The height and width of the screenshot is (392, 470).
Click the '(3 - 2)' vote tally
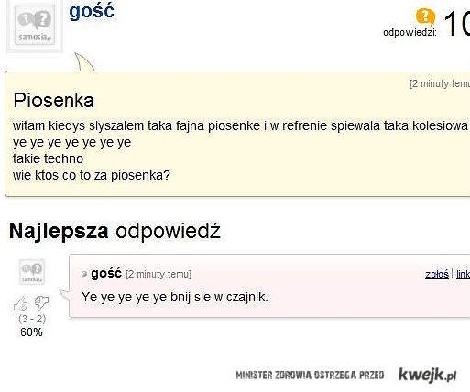32,319
